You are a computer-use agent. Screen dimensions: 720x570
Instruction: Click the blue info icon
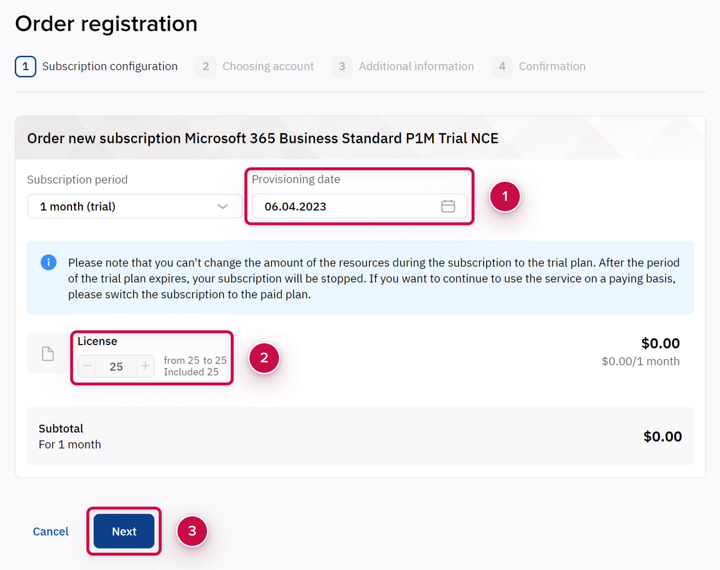[x=49, y=262]
